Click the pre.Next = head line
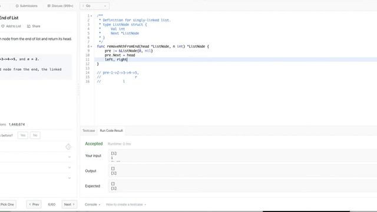This screenshot has width=377, height=212. pyautogui.click(x=120, y=55)
